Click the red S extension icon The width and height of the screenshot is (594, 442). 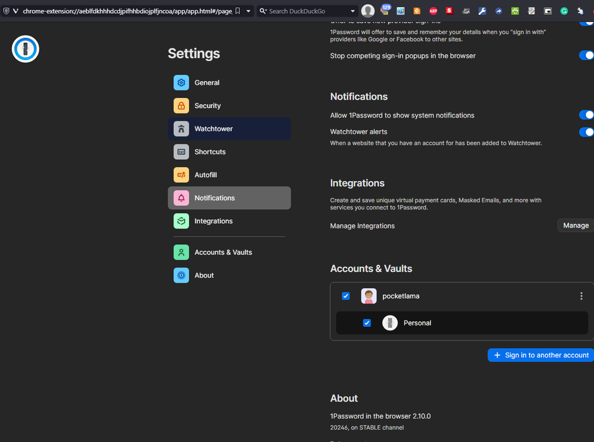pyautogui.click(x=450, y=11)
